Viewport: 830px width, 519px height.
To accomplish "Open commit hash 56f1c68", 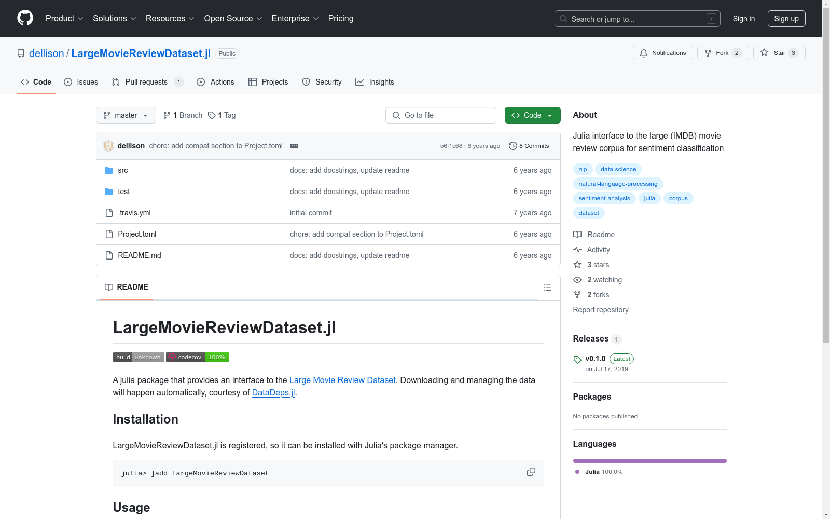I will 451,146.
